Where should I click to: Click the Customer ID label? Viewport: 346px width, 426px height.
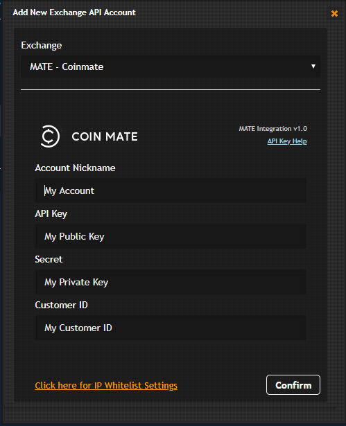coord(61,305)
